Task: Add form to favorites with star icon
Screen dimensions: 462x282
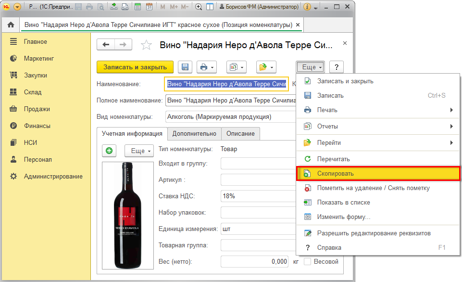Action: tap(146, 45)
